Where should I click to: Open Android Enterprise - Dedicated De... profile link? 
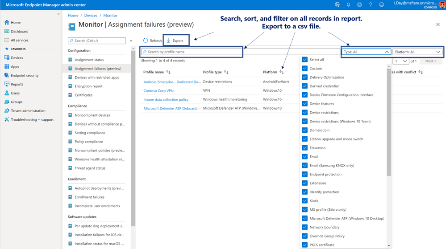tap(172, 82)
